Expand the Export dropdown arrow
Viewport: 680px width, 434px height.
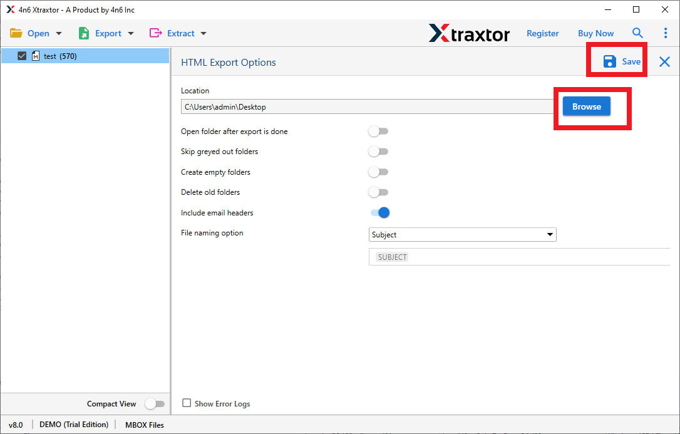point(130,33)
